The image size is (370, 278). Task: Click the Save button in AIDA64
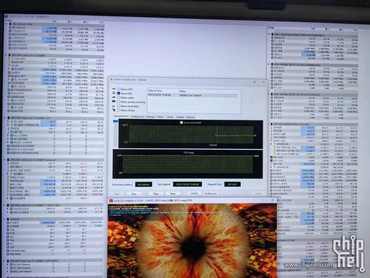coord(173,194)
